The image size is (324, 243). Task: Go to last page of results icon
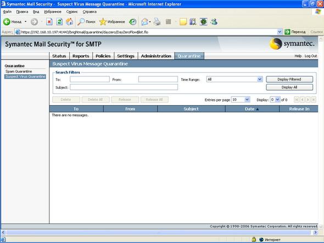[x=314, y=100]
